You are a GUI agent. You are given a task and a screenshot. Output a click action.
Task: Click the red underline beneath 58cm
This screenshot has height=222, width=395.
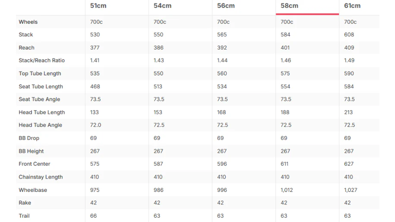(x=307, y=14)
